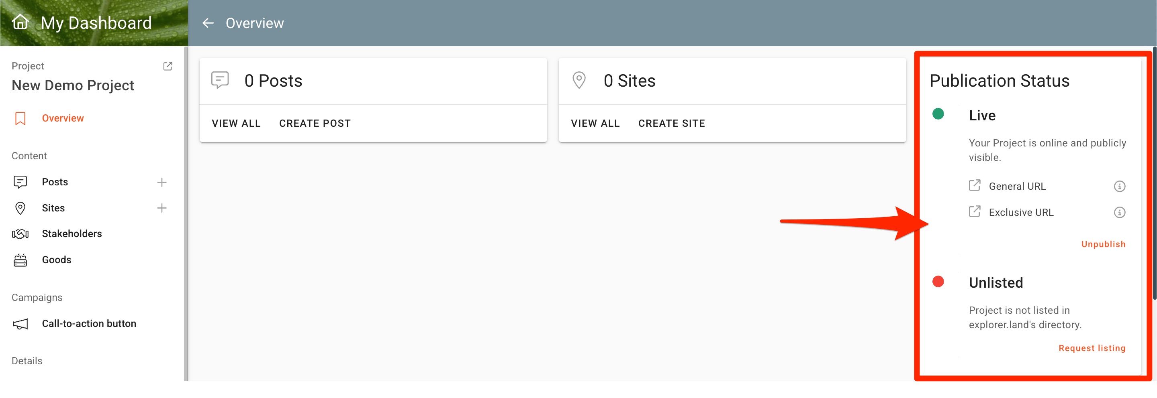Open Call-to-action button settings

coord(89,323)
